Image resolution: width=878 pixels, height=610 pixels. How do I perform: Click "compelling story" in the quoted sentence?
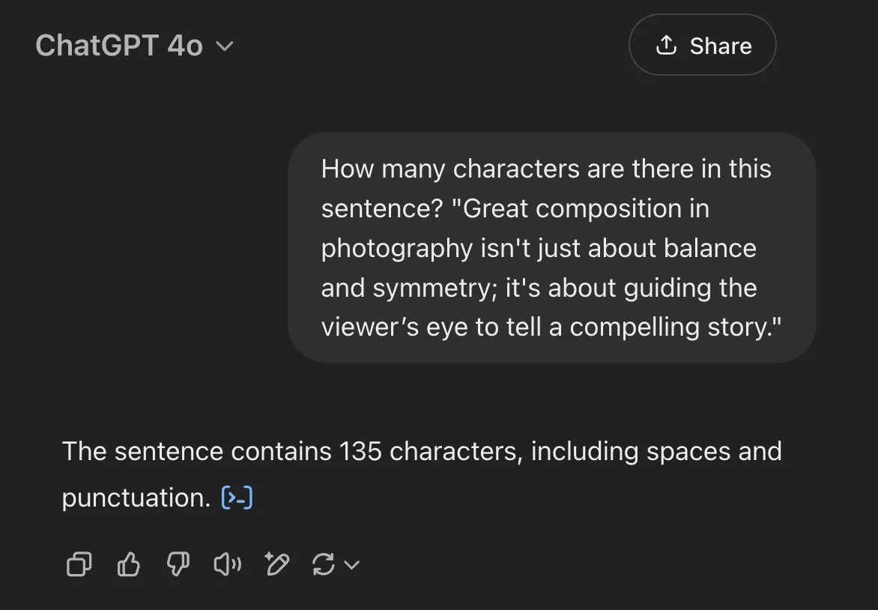pos(670,327)
